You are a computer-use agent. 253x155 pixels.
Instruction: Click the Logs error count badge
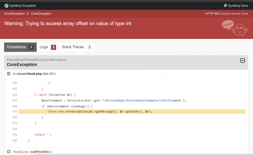pyautogui.click(x=53, y=47)
